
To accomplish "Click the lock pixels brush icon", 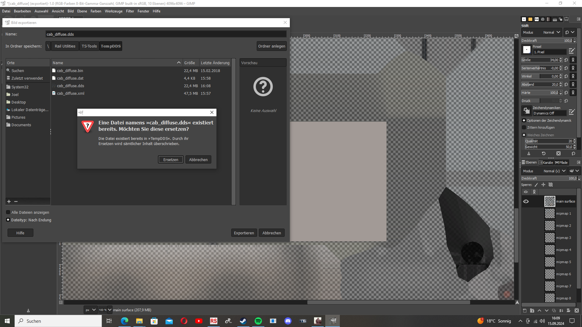I will (x=536, y=185).
